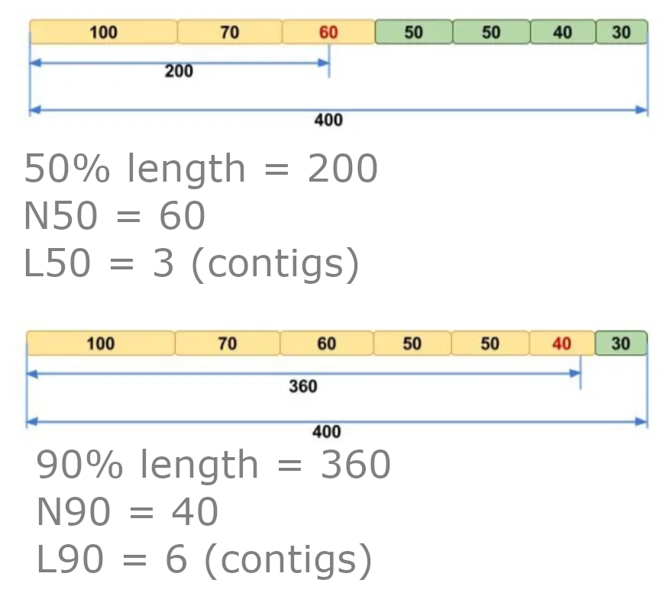Click the red 60 segment in the top bar
Screen dimensions: 669x596
[x=328, y=32]
